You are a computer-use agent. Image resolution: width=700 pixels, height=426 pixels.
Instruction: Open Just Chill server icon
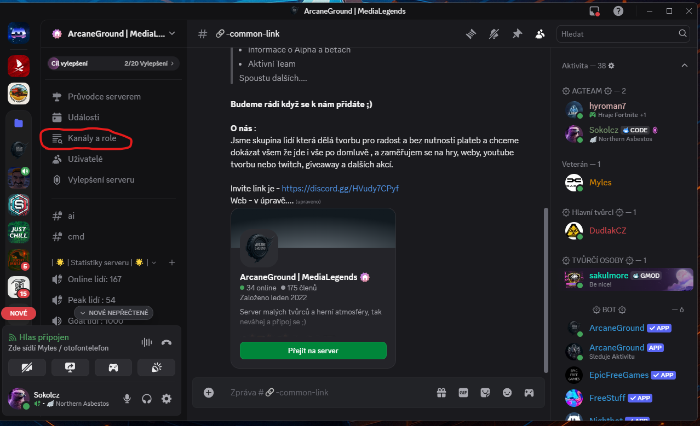coord(19,232)
